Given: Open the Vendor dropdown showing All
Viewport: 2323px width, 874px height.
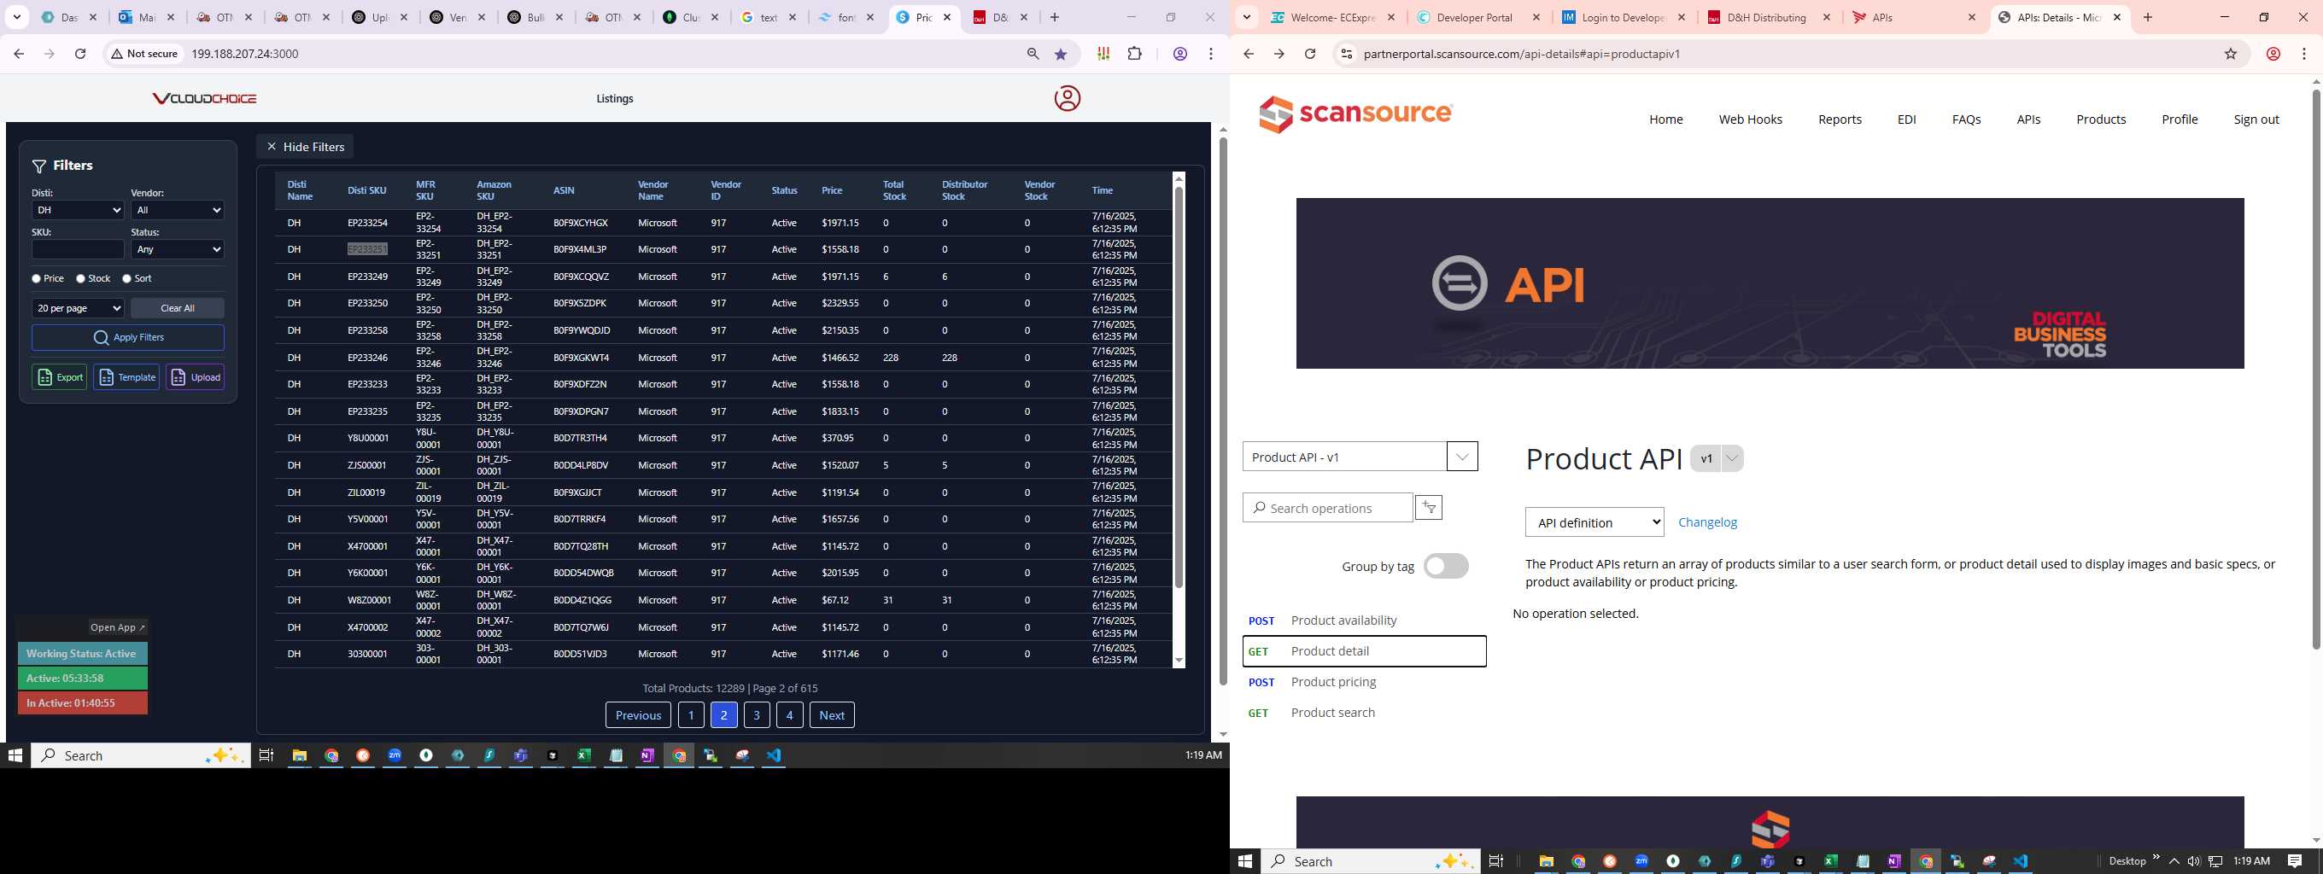Looking at the screenshot, I should (178, 210).
